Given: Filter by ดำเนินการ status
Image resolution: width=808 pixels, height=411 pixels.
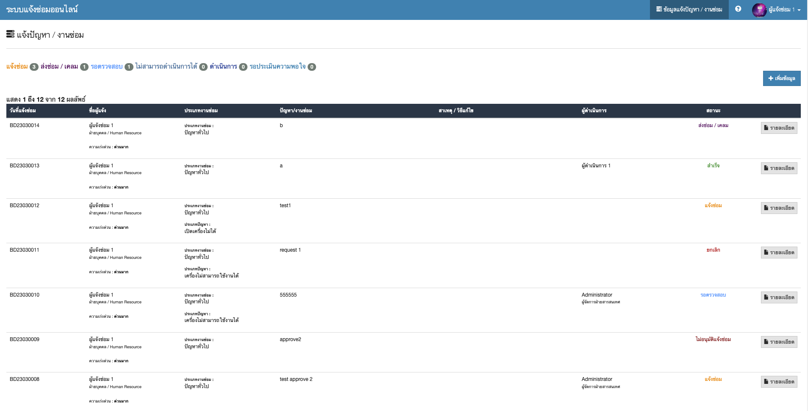Looking at the screenshot, I should click(223, 67).
